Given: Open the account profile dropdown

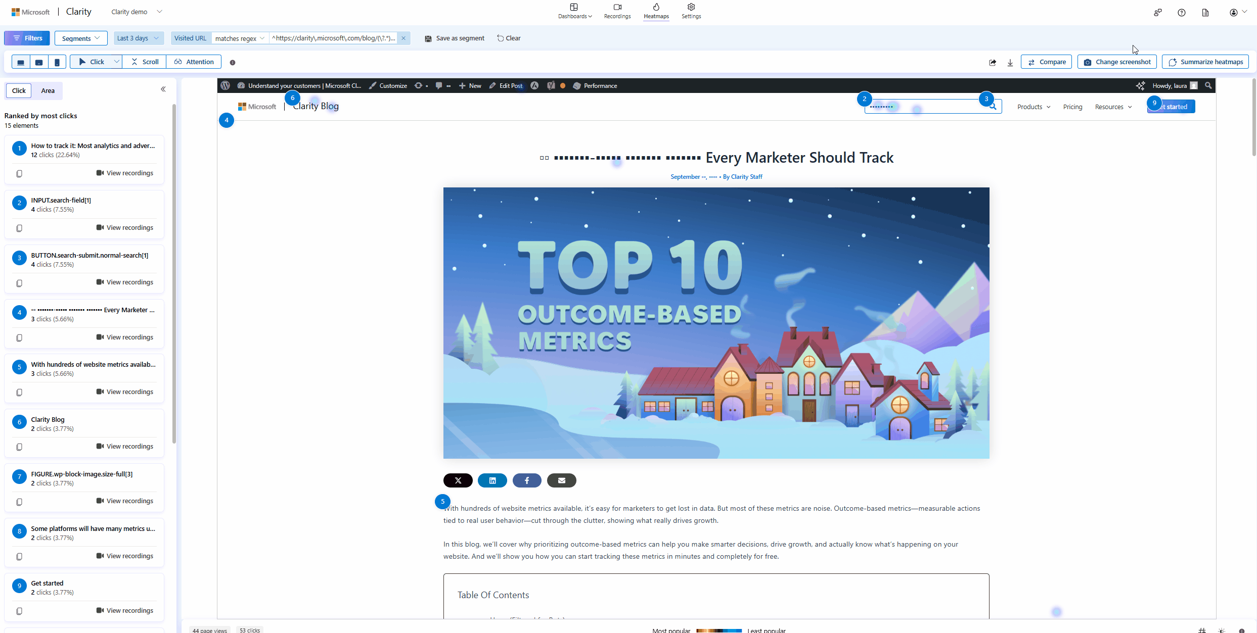Looking at the screenshot, I should [1238, 13].
